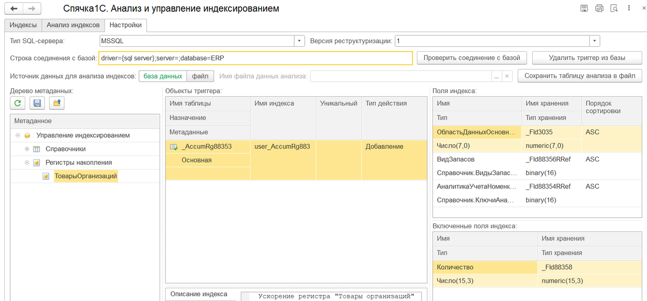The width and height of the screenshot is (647, 301).
Task: Select the Регистры накопления tree row
Action: point(85,162)
